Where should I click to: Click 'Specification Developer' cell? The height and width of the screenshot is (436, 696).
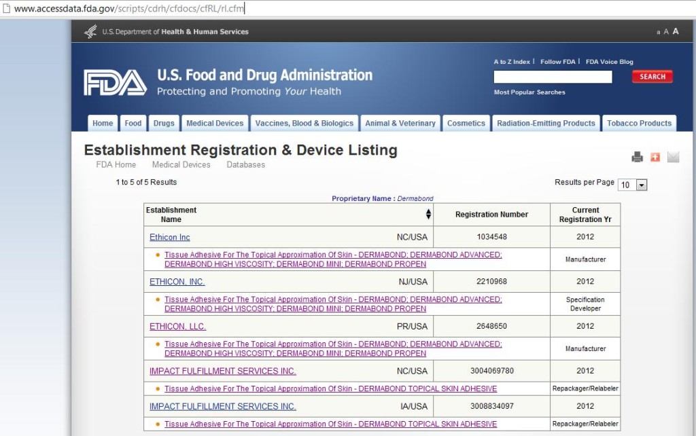[585, 304]
